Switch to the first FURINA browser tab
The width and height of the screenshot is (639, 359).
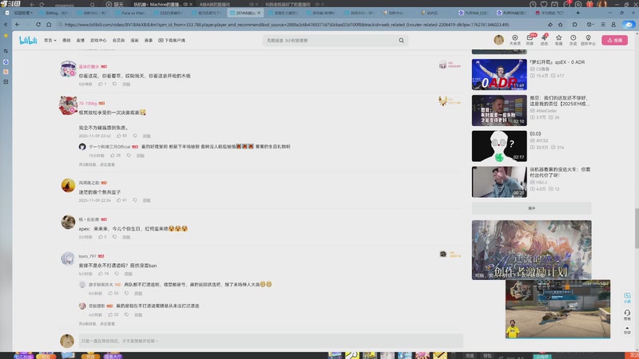473,13
